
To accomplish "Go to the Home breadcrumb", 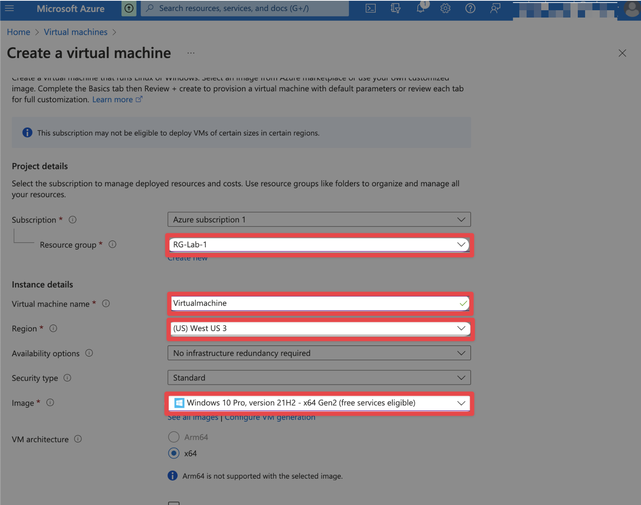I will [18, 32].
